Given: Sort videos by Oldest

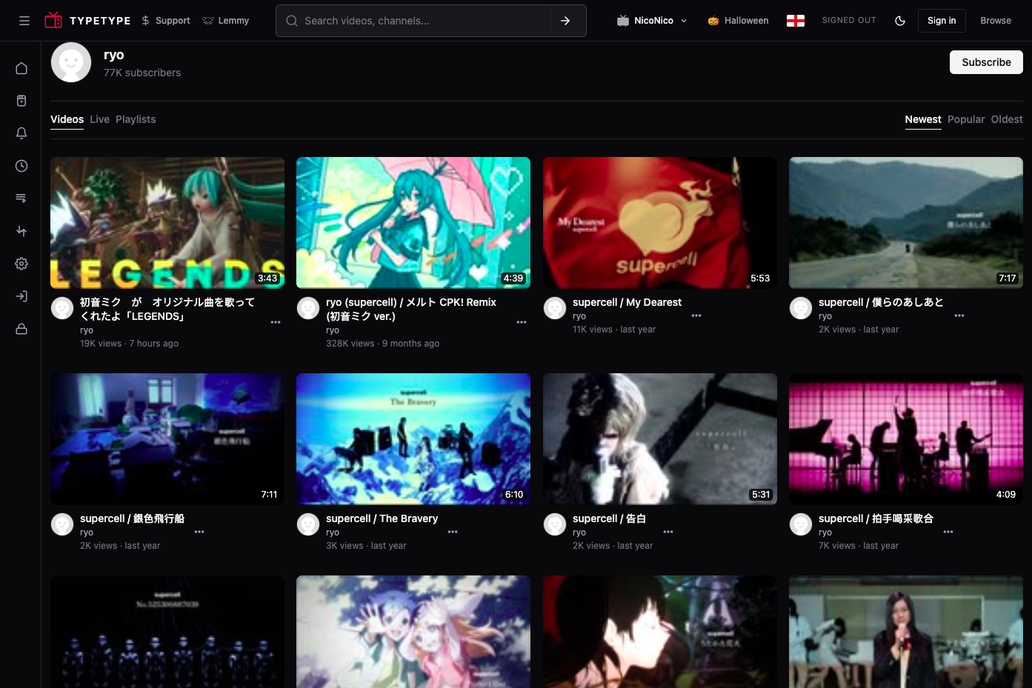Looking at the screenshot, I should click(x=1007, y=119).
